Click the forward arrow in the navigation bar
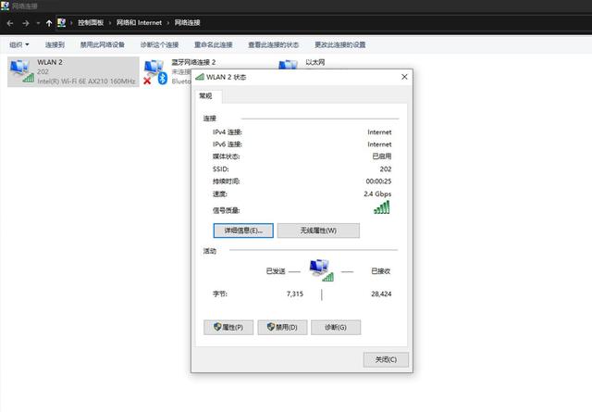 (x=25, y=21)
